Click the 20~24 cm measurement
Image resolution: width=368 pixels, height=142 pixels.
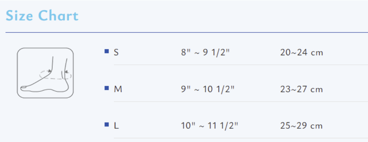click(x=301, y=53)
